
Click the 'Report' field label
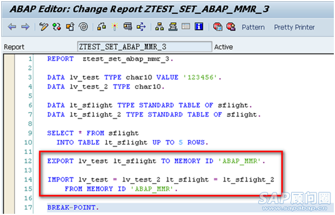click(x=14, y=47)
